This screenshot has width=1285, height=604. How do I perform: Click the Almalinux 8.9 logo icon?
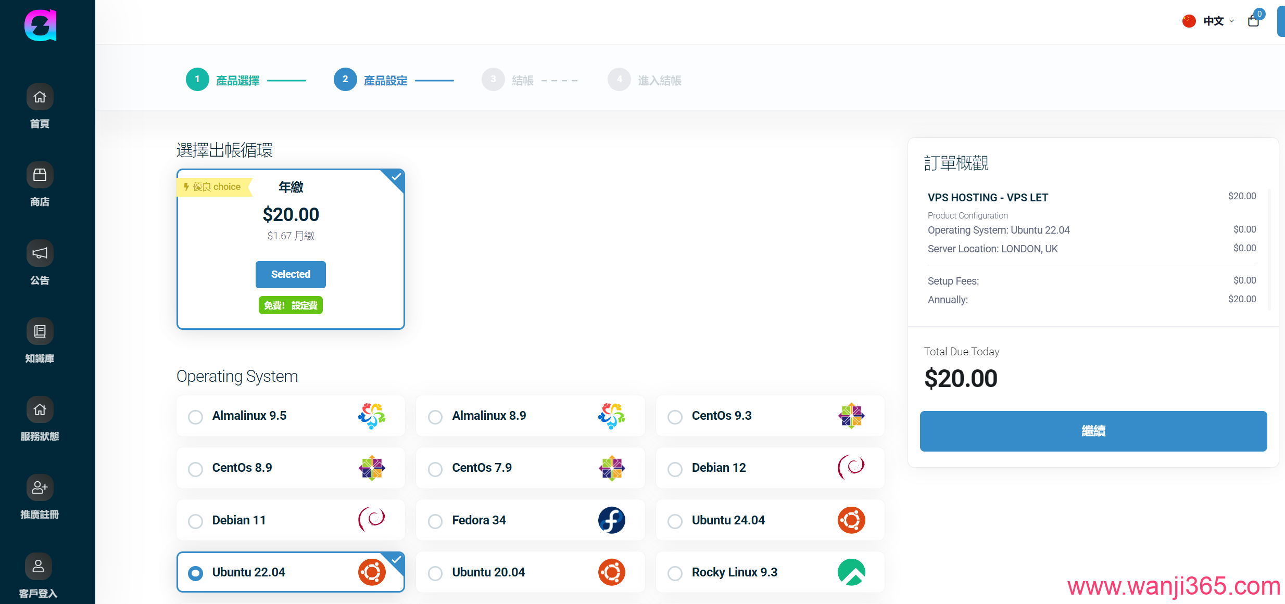click(611, 416)
